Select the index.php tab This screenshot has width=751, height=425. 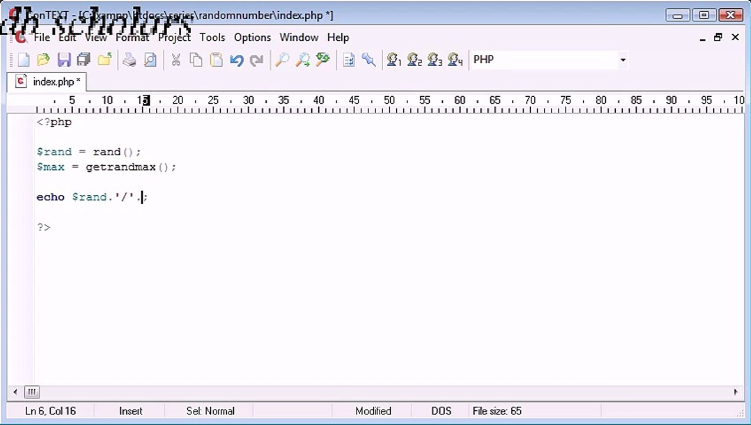48,81
